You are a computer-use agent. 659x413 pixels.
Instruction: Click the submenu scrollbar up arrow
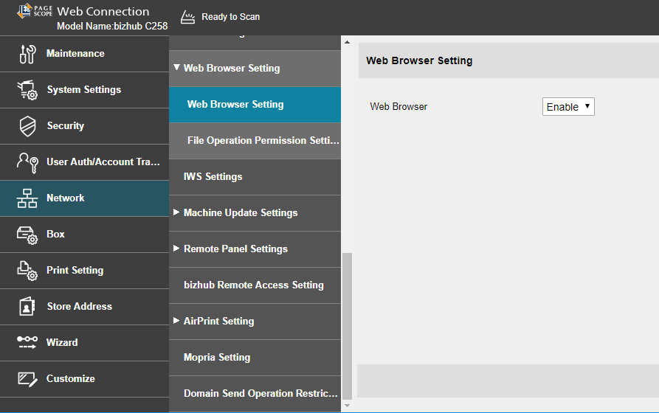(347, 42)
